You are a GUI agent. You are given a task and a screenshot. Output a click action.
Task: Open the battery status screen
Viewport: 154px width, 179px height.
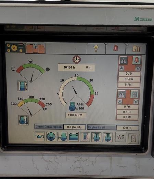coord(74,137)
